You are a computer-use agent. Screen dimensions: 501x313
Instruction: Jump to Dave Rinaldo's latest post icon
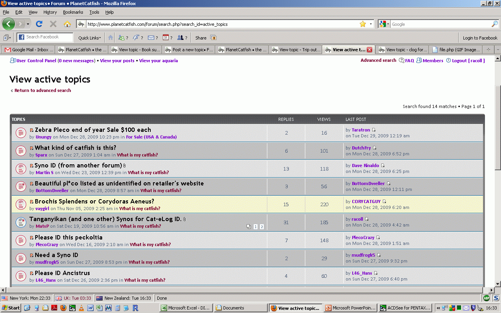point(383,165)
